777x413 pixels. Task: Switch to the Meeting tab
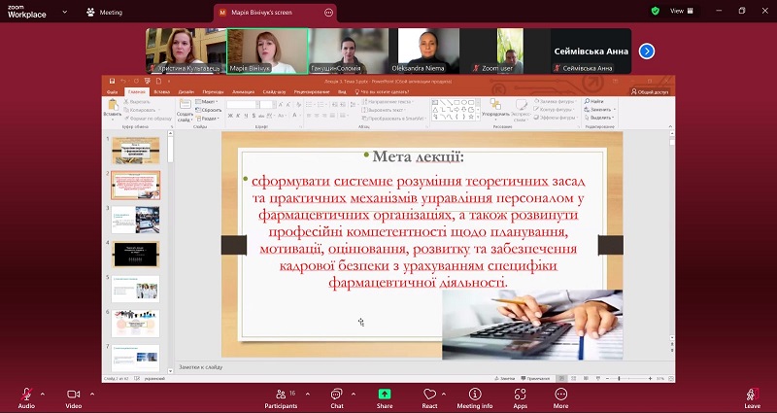pyautogui.click(x=104, y=13)
